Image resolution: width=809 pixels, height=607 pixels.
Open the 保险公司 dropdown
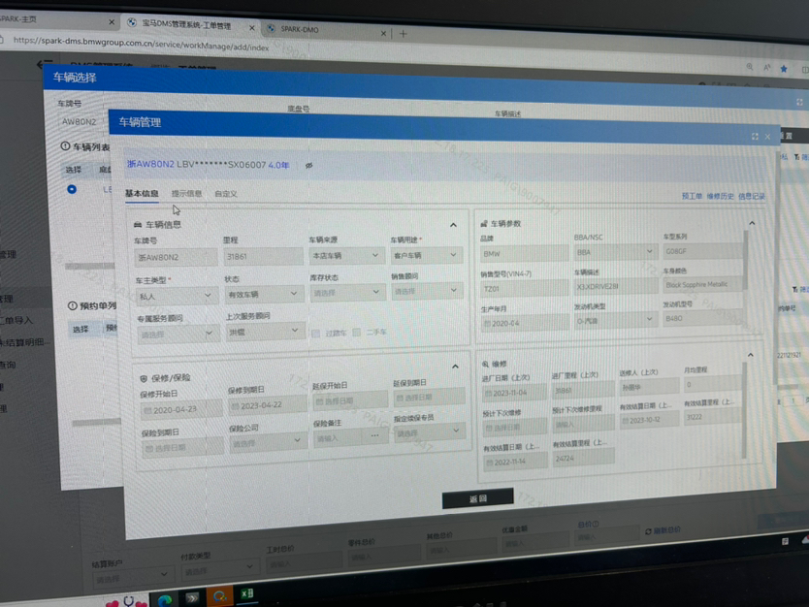point(267,442)
